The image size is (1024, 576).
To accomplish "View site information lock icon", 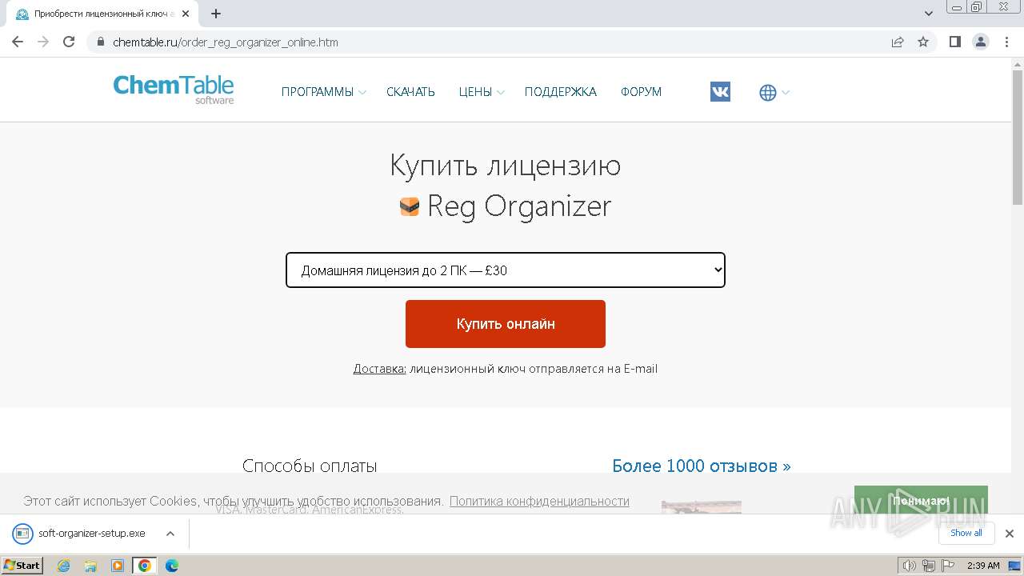I will [x=101, y=42].
